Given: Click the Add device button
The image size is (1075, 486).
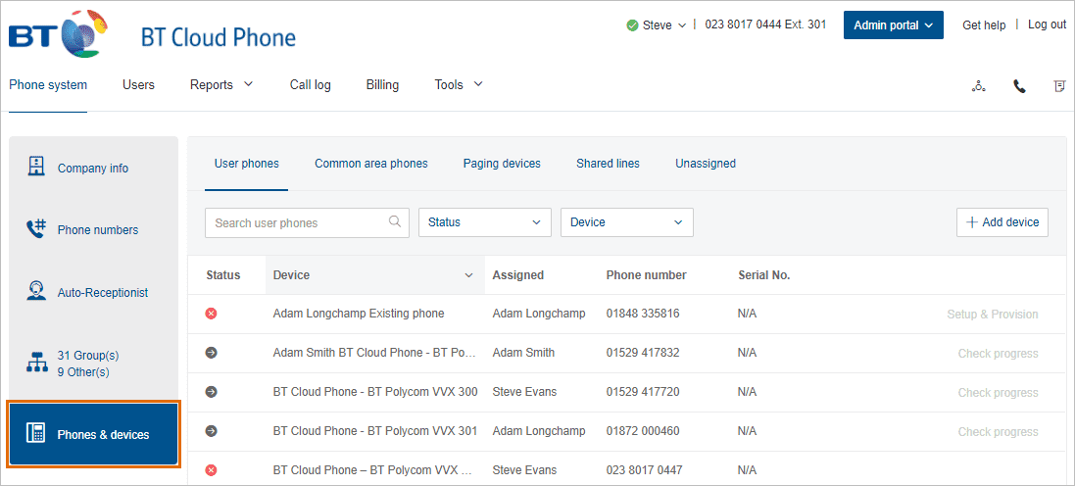Looking at the screenshot, I should (x=1002, y=222).
